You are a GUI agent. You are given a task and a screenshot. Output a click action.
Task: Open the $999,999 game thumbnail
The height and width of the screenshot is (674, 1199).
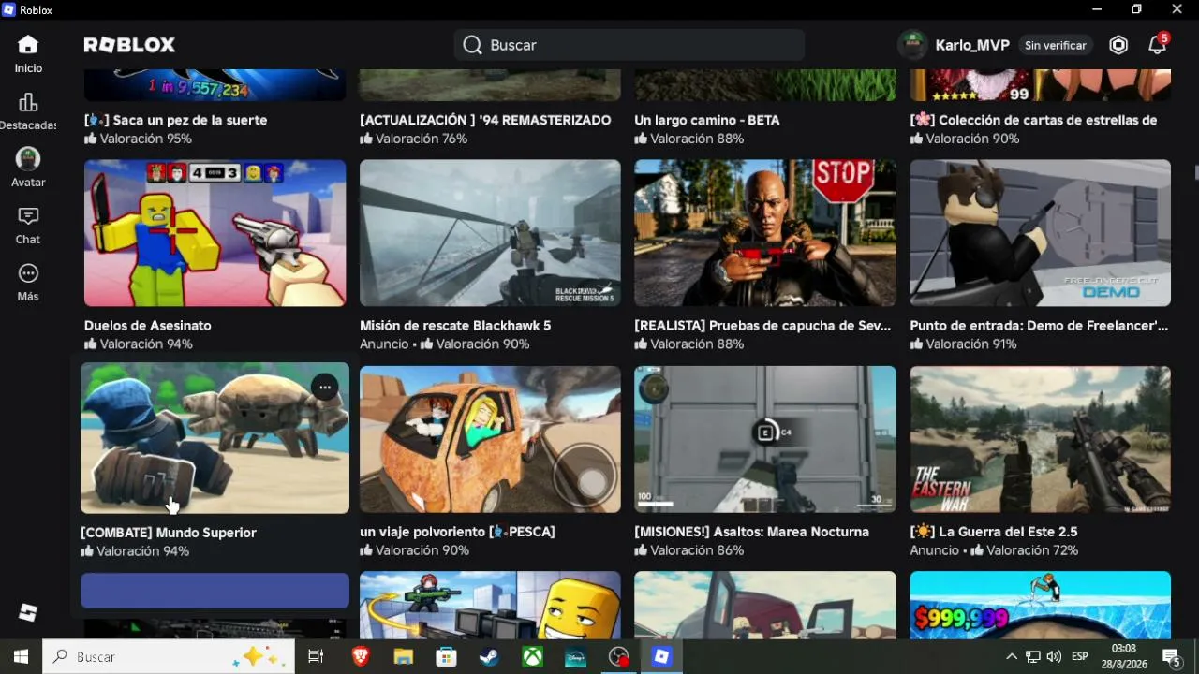click(x=1041, y=605)
